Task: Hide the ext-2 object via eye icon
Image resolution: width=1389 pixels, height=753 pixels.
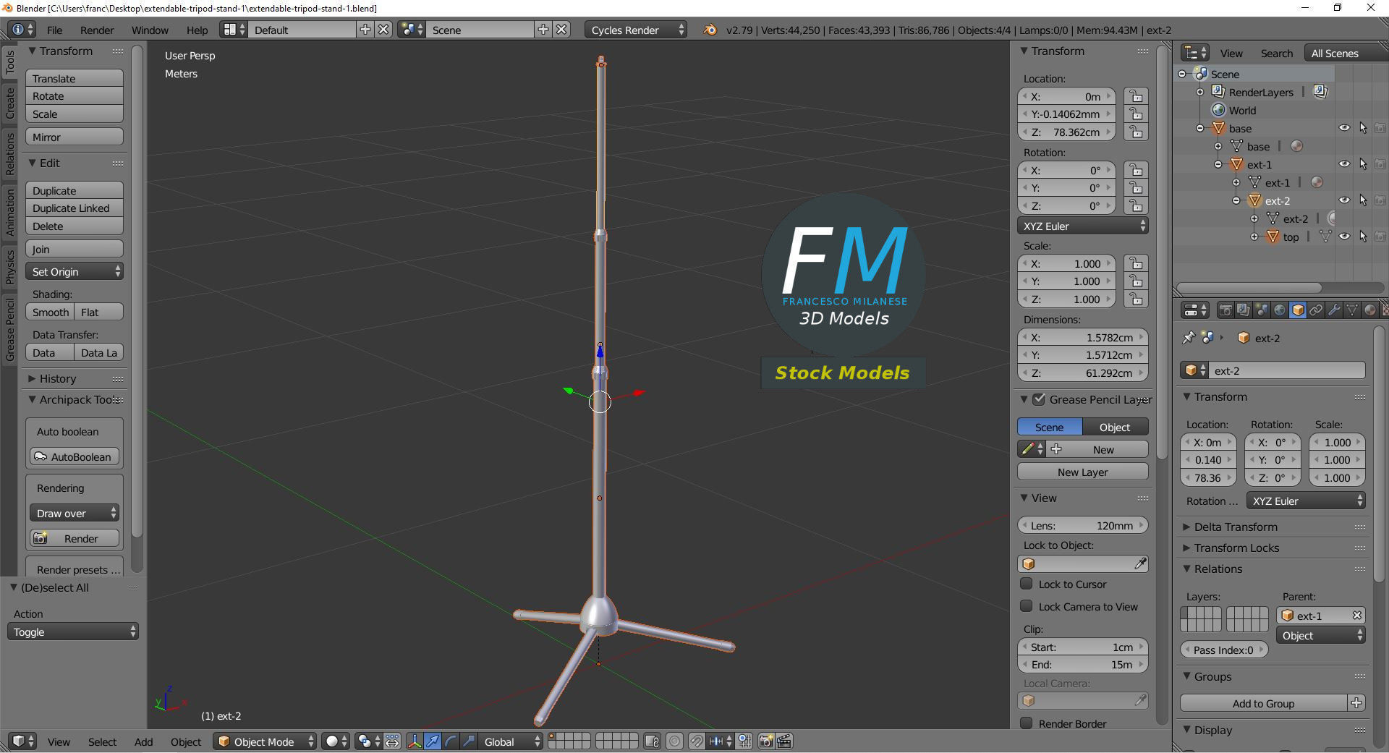Action: click(x=1344, y=200)
